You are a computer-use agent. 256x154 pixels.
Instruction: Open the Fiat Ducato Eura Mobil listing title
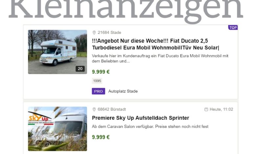click(x=156, y=44)
